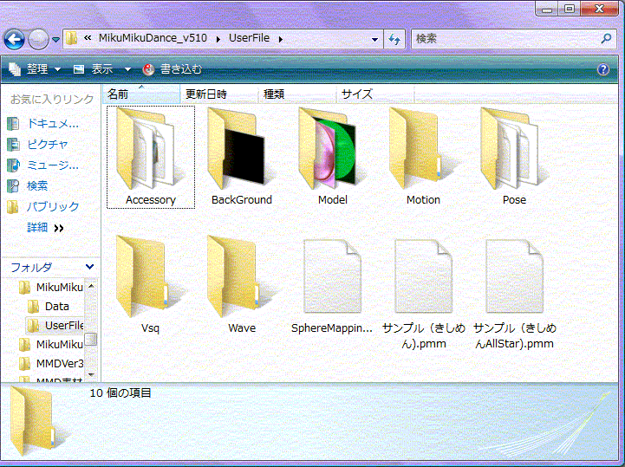Click the 検索 search input field
625x467 pixels.
(506, 39)
